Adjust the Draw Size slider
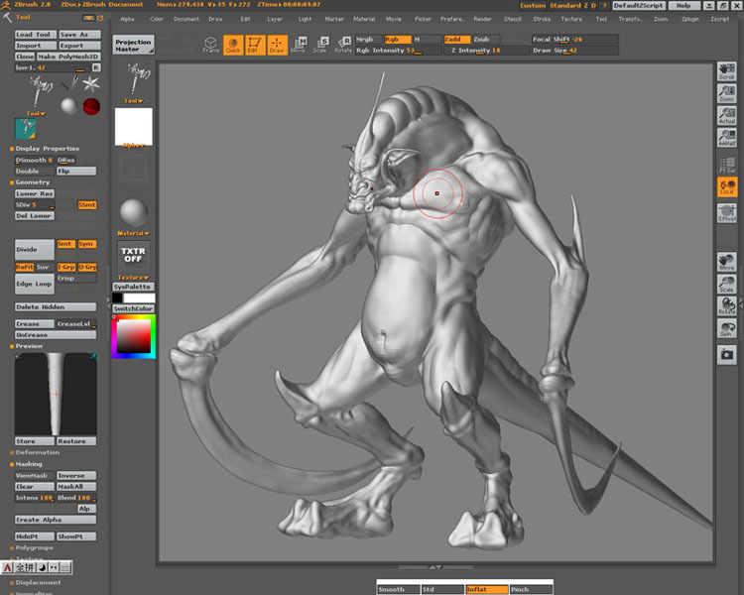The image size is (744, 595). [574, 51]
